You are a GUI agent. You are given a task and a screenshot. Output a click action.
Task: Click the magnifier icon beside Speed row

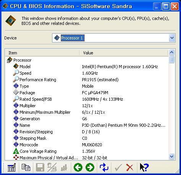(x=16, y=73)
